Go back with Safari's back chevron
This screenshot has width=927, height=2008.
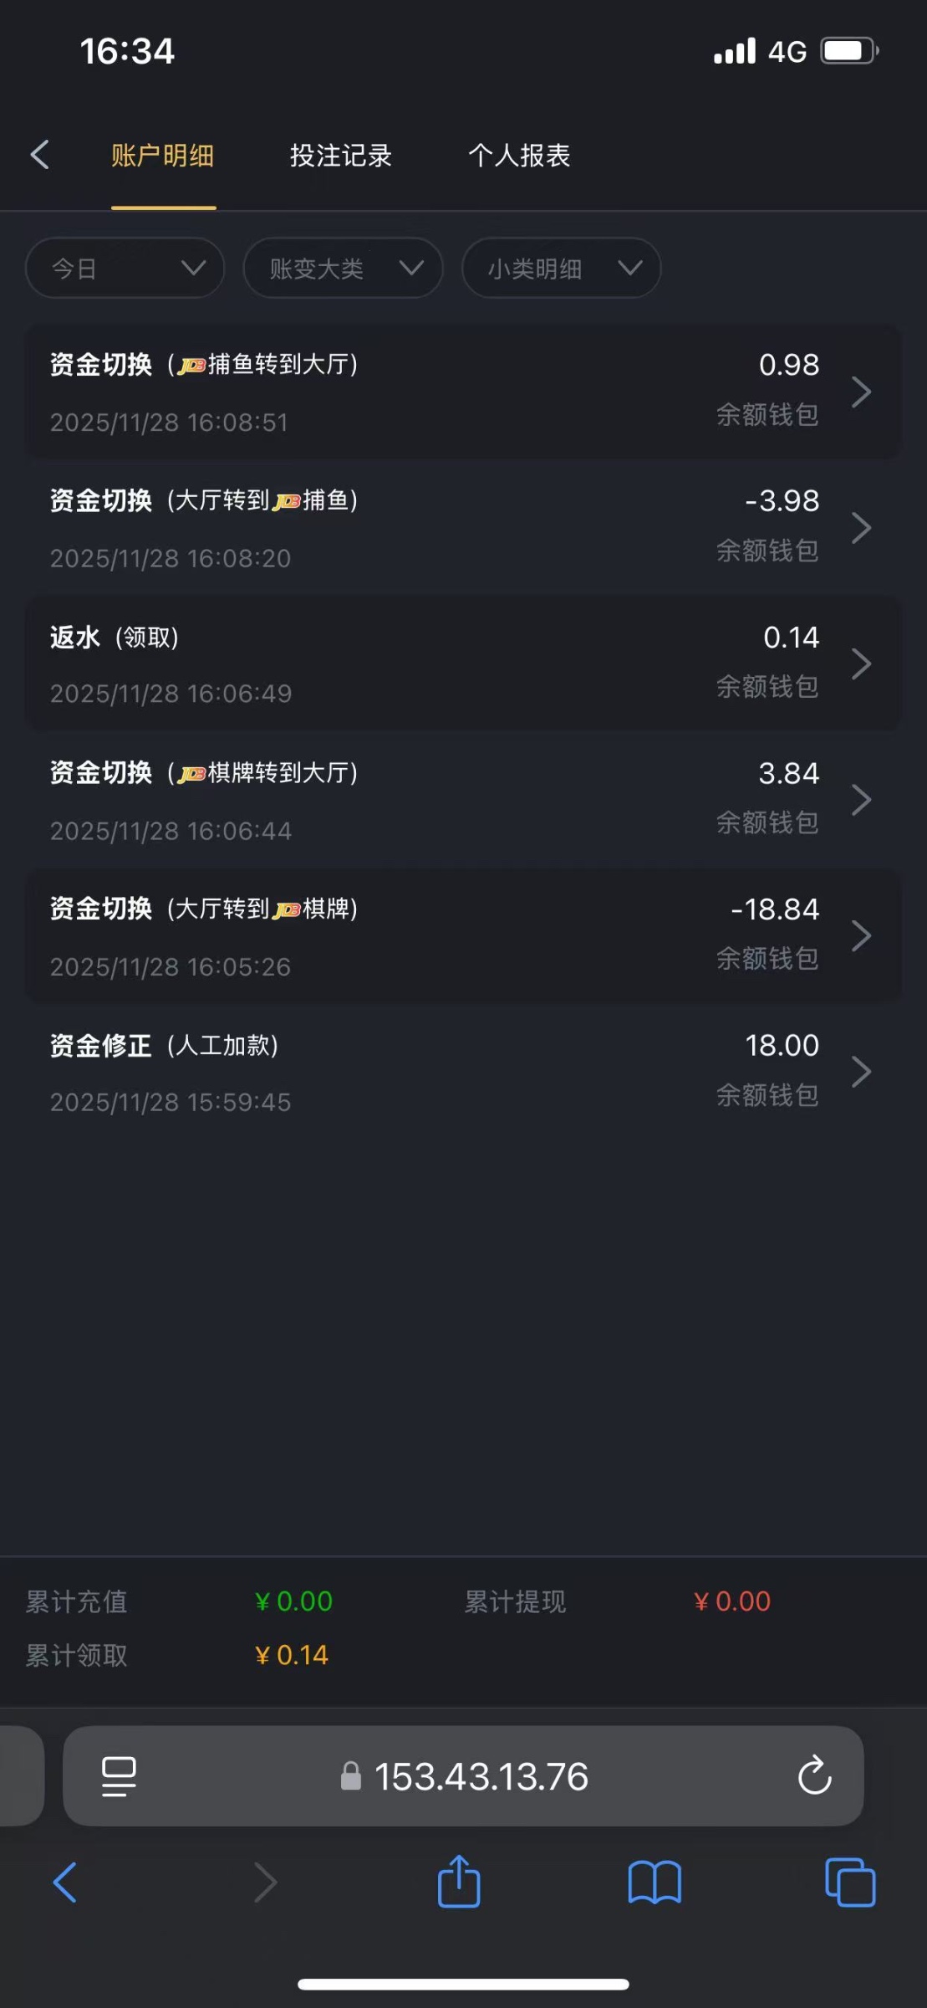click(x=65, y=1882)
